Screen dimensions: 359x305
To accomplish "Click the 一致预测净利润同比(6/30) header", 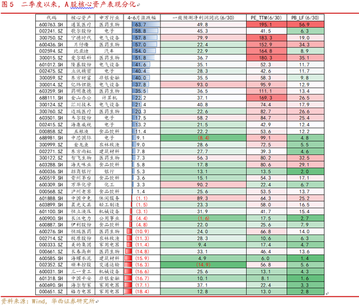I will [203, 18].
